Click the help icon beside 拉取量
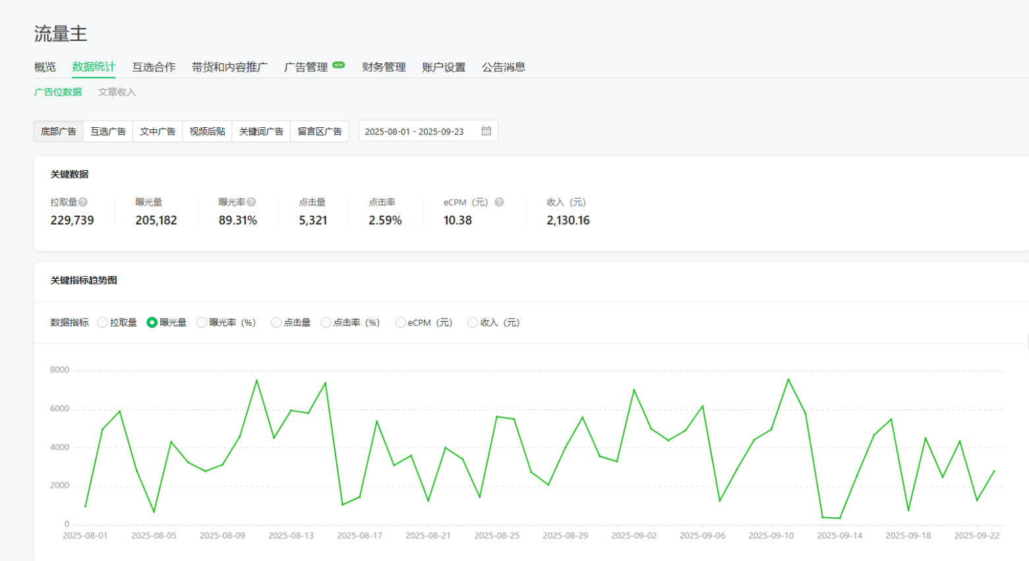This screenshot has height=561, width=1029. (x=83, y=202)
